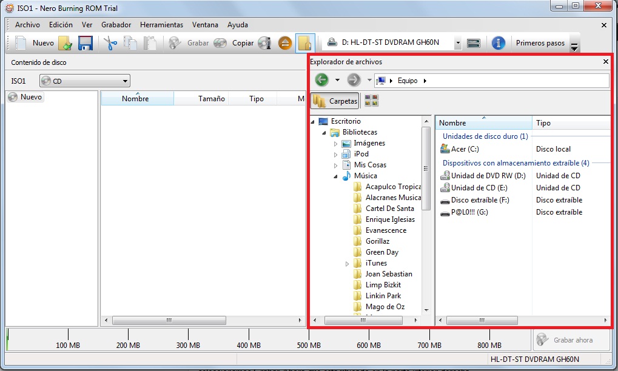The image size is (618, 371).
Task: Open toolbar options overflow arrow
Action: (x=574, y=47)
